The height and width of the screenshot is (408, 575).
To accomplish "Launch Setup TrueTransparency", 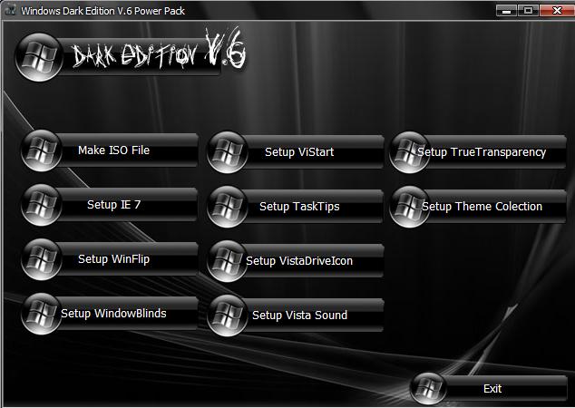I will tap(478, 152).
